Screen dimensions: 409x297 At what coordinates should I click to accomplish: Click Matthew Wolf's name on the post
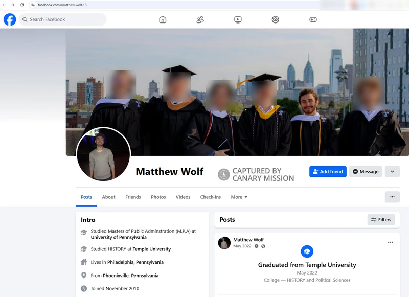249,239
